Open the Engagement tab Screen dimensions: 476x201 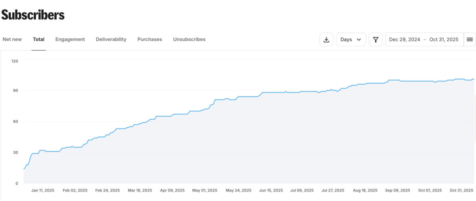tap(70, 40)
